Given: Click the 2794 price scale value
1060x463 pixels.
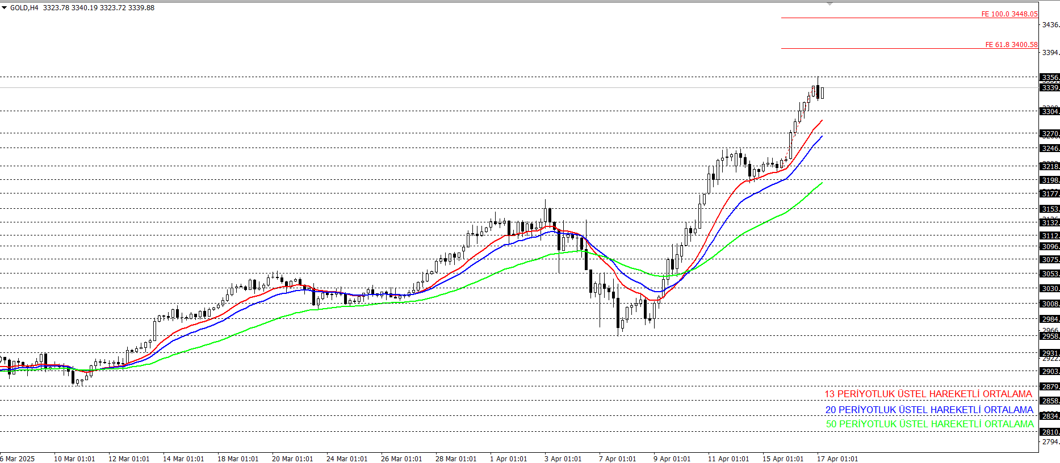Looking at the screenshot, I should click(x=1051, y=441).
